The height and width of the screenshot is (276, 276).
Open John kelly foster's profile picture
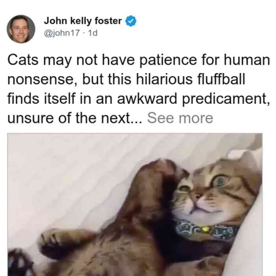(x=21, y=29)
